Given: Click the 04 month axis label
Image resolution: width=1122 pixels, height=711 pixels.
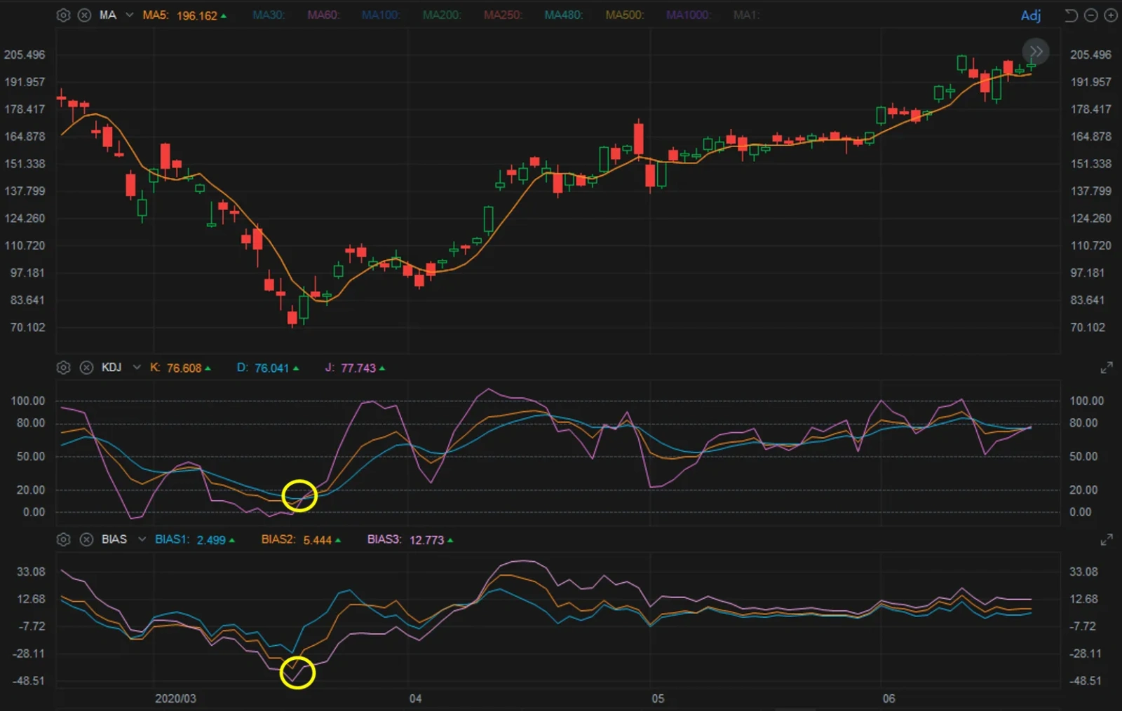Looking at the screenshot, I should 415,698.
